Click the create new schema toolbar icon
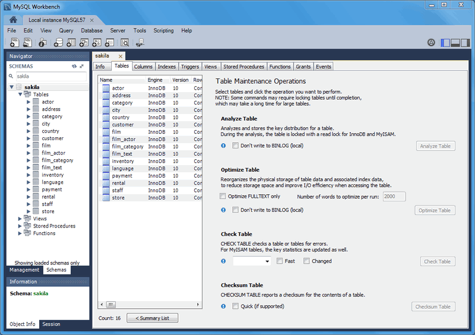 tap(58, 43)
